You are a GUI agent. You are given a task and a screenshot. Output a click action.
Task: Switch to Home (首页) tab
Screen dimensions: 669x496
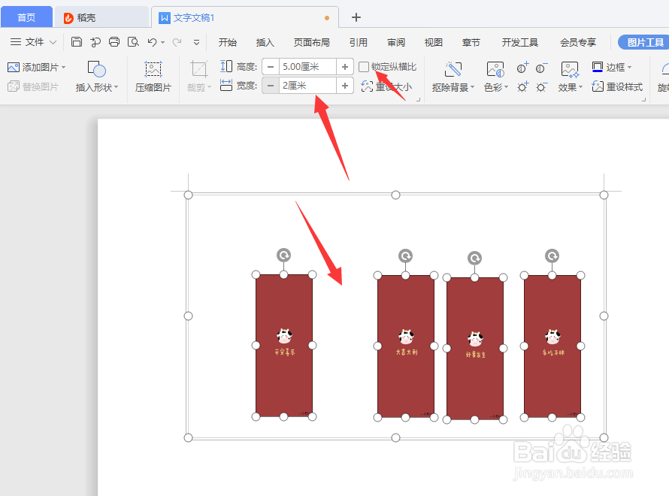[x=26, y=17]
